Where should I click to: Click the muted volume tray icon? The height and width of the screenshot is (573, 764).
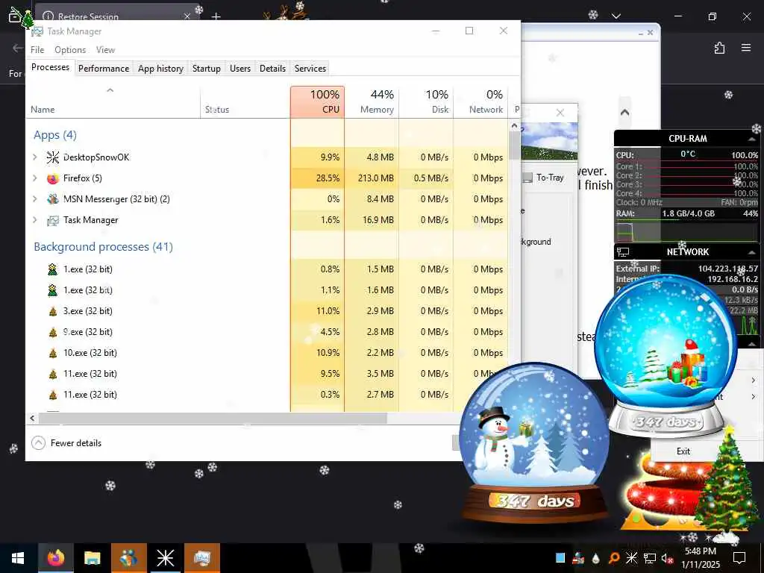[x=667, y=558]
